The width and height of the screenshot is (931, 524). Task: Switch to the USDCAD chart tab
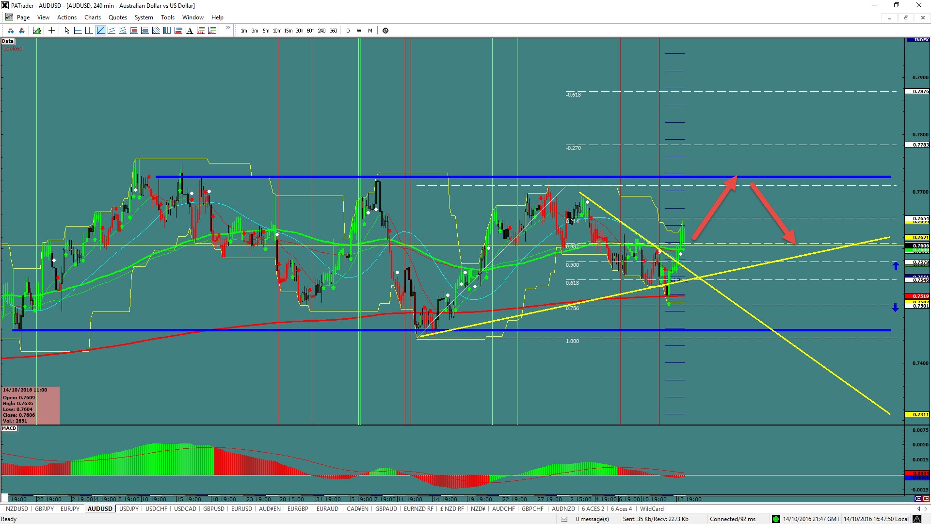[185, 509]
